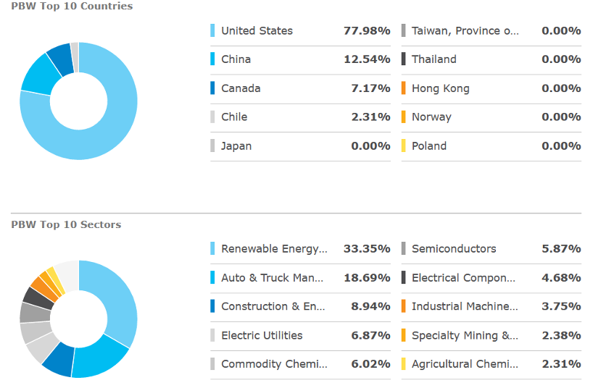Viewport: 593px width, 388px height.
Task: Select the Auto & Truck Manufacturers label
Action: 273,278
